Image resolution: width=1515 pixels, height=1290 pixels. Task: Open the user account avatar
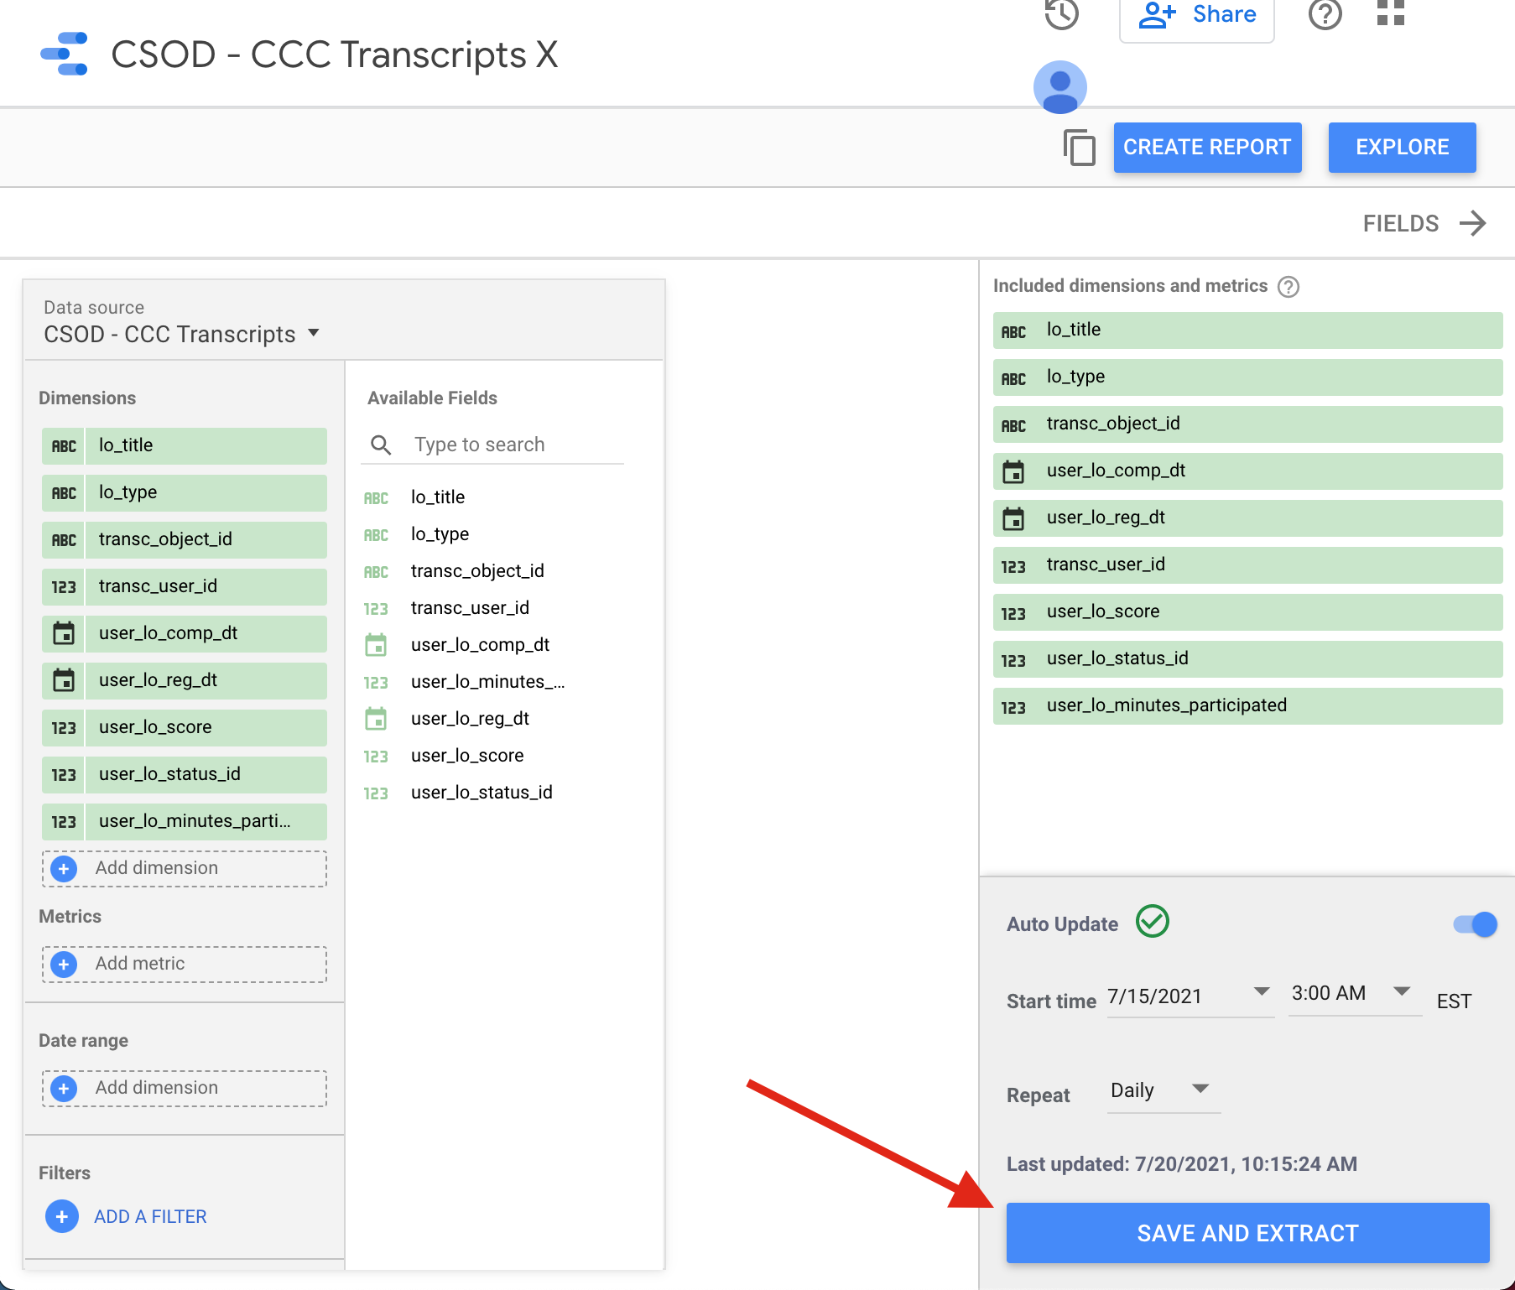pos(1059,87)
